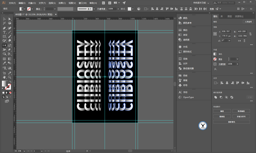Select the Magic Wand tool

click(x=4, y=24)
